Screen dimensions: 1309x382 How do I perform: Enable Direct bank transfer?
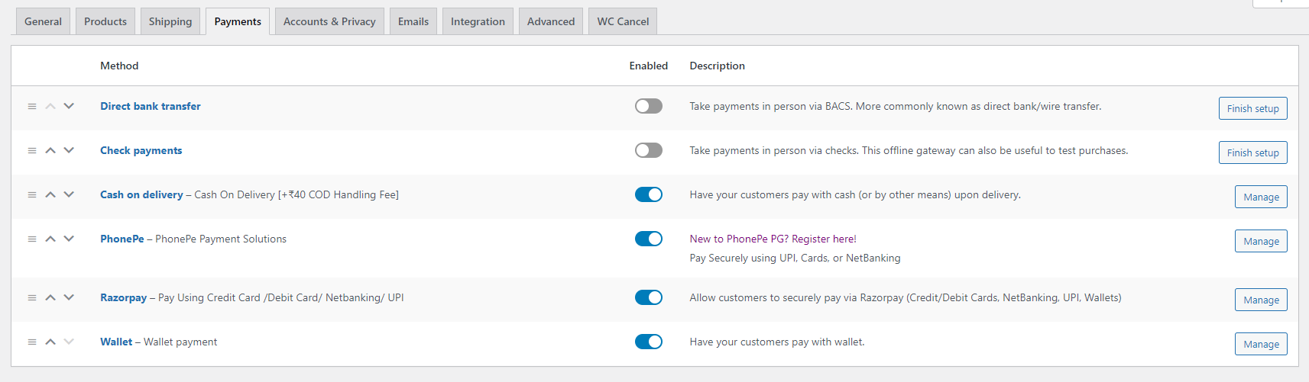click(649, 106)
